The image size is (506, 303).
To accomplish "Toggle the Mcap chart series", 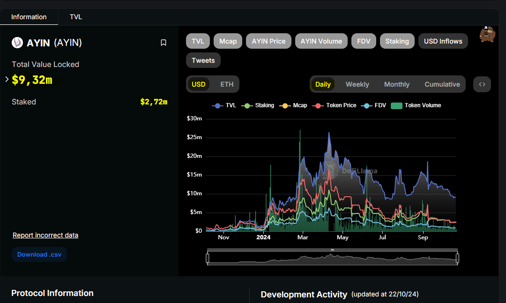I will coord(228,41).
